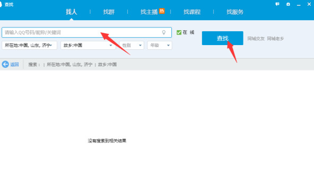
Task: Toggle the 在线 checkbox
Action: (x=179, y=32)
